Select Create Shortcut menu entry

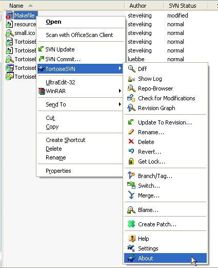coord(80,140)
